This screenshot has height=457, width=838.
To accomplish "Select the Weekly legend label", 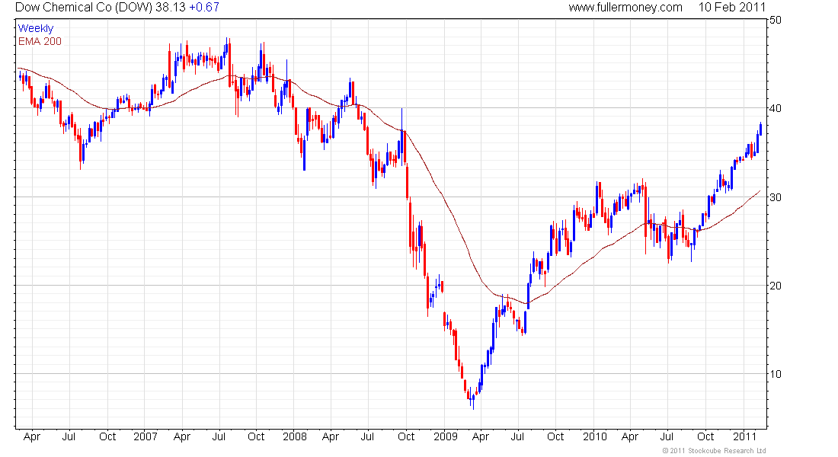I will pos(36,28).
